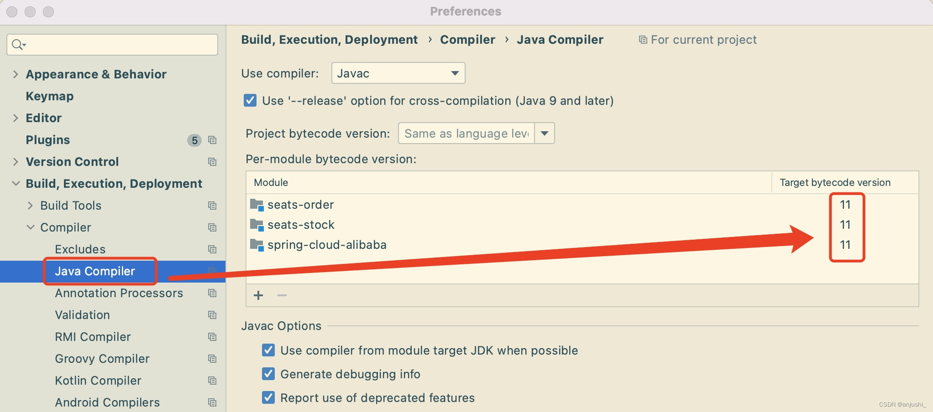Collapse Build, Execution, Deployment section
Viewport: 933px width, 412px height.
coord(16,184)
